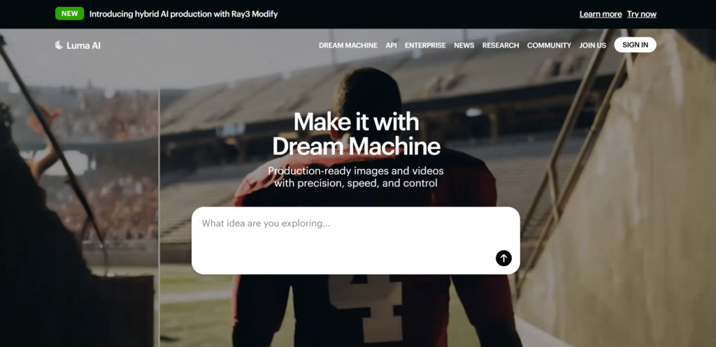This screenshot has height=347, width=716.
Task: Follow the Learn more link
Action: pyautogui.click(x=601, y=14)
